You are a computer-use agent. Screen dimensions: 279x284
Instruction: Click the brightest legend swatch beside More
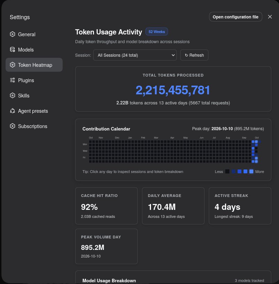coord(251,171)
